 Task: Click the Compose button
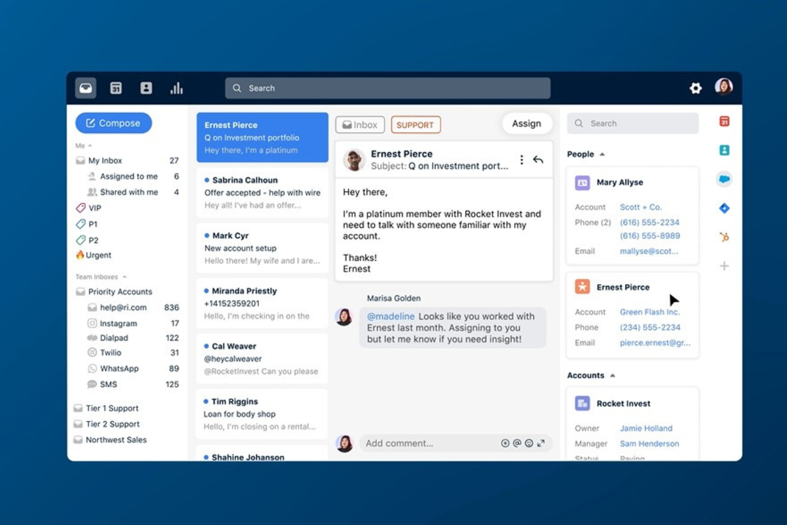click(x=113, y=123)
